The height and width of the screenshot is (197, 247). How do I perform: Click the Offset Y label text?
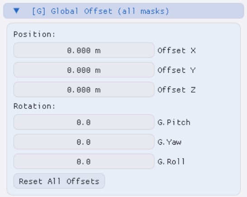176,70
